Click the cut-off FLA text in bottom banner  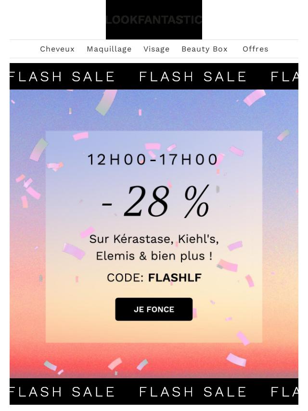pos(284,392)
